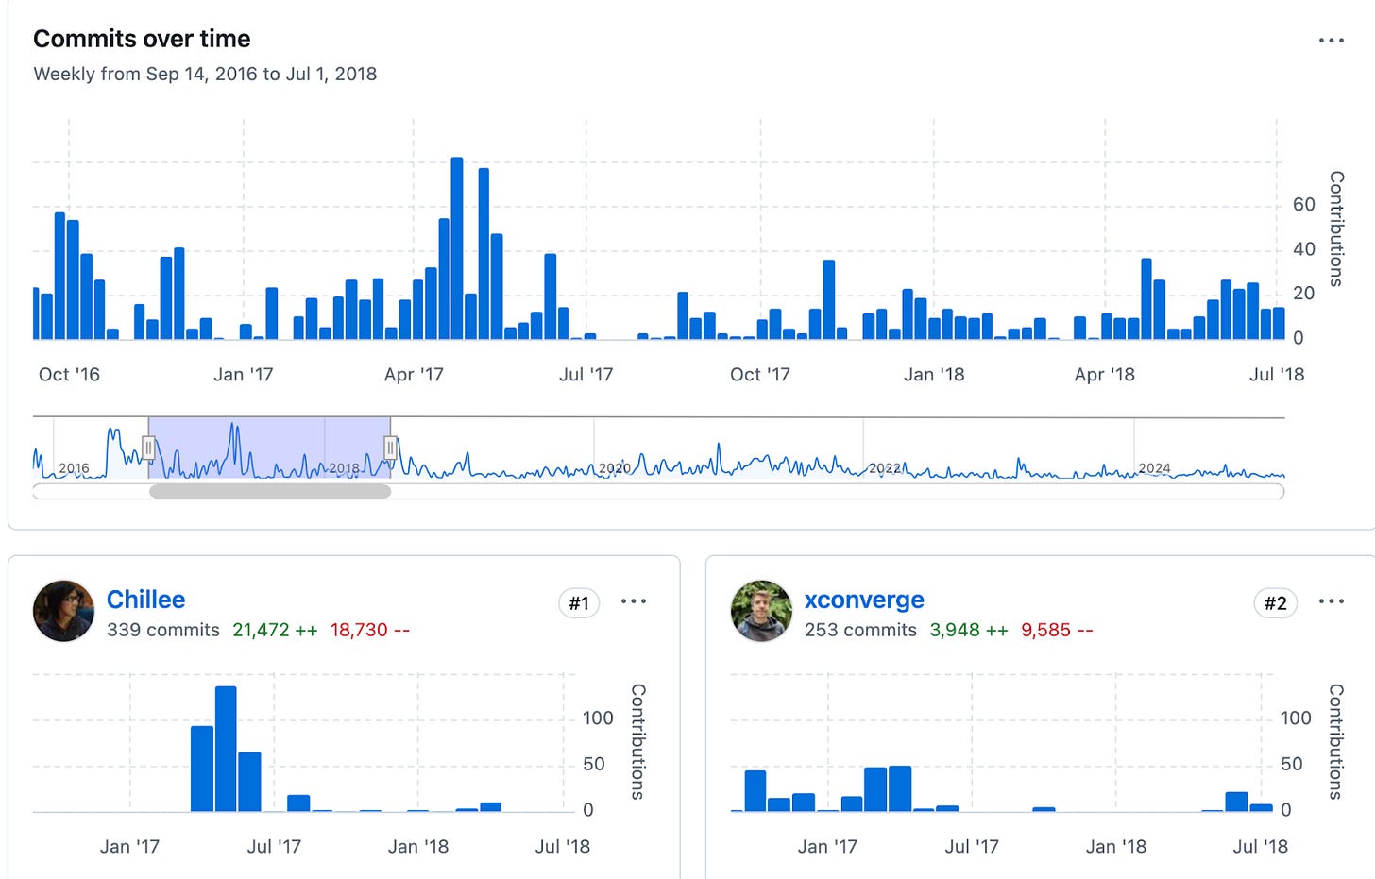Click the #1 rank badge on Chillee's card
This screenshot has width=1375, height=879.
[x=579, y=602]
